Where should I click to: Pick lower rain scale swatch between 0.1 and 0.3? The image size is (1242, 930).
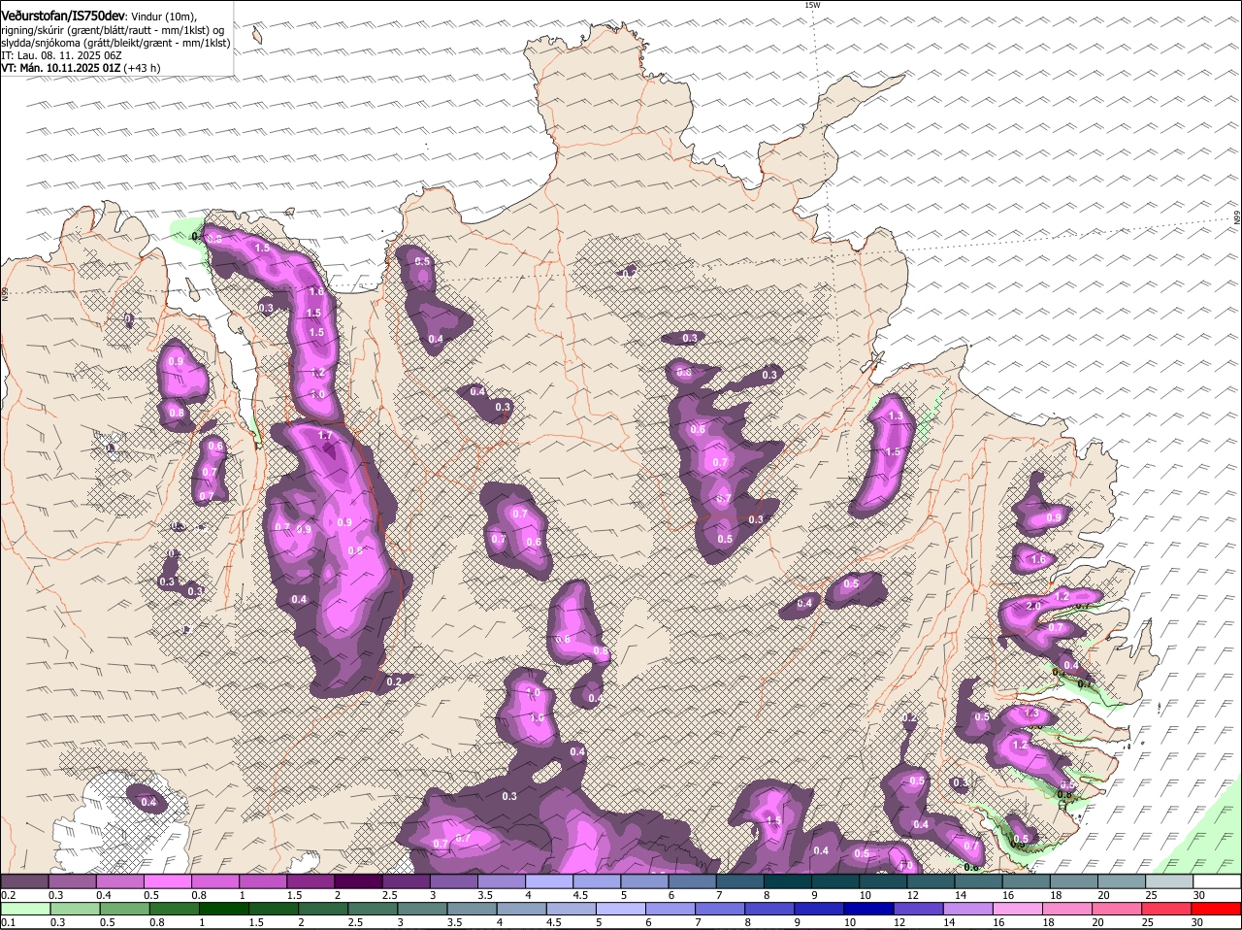(x=24, y=910)
